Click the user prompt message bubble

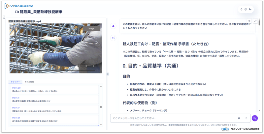[187, 26]
